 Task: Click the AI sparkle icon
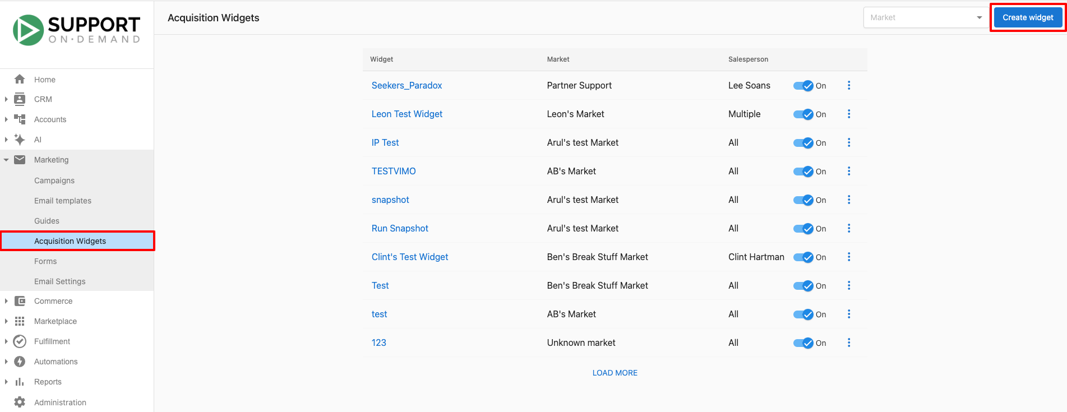20,140
